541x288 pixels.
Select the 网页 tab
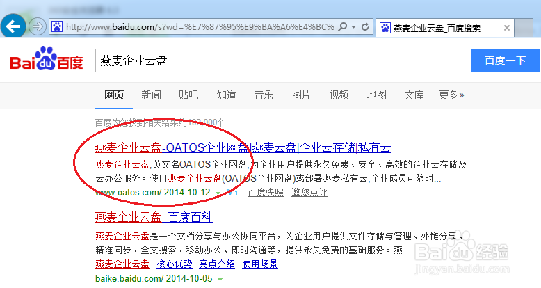(x=114, y=95)
